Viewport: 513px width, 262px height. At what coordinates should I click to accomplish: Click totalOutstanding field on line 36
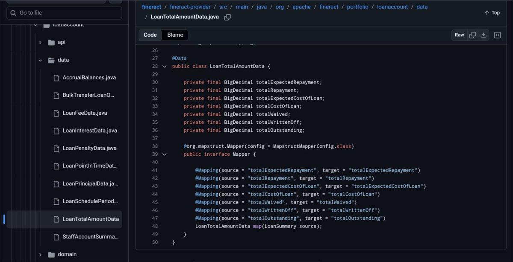(279, 130)
